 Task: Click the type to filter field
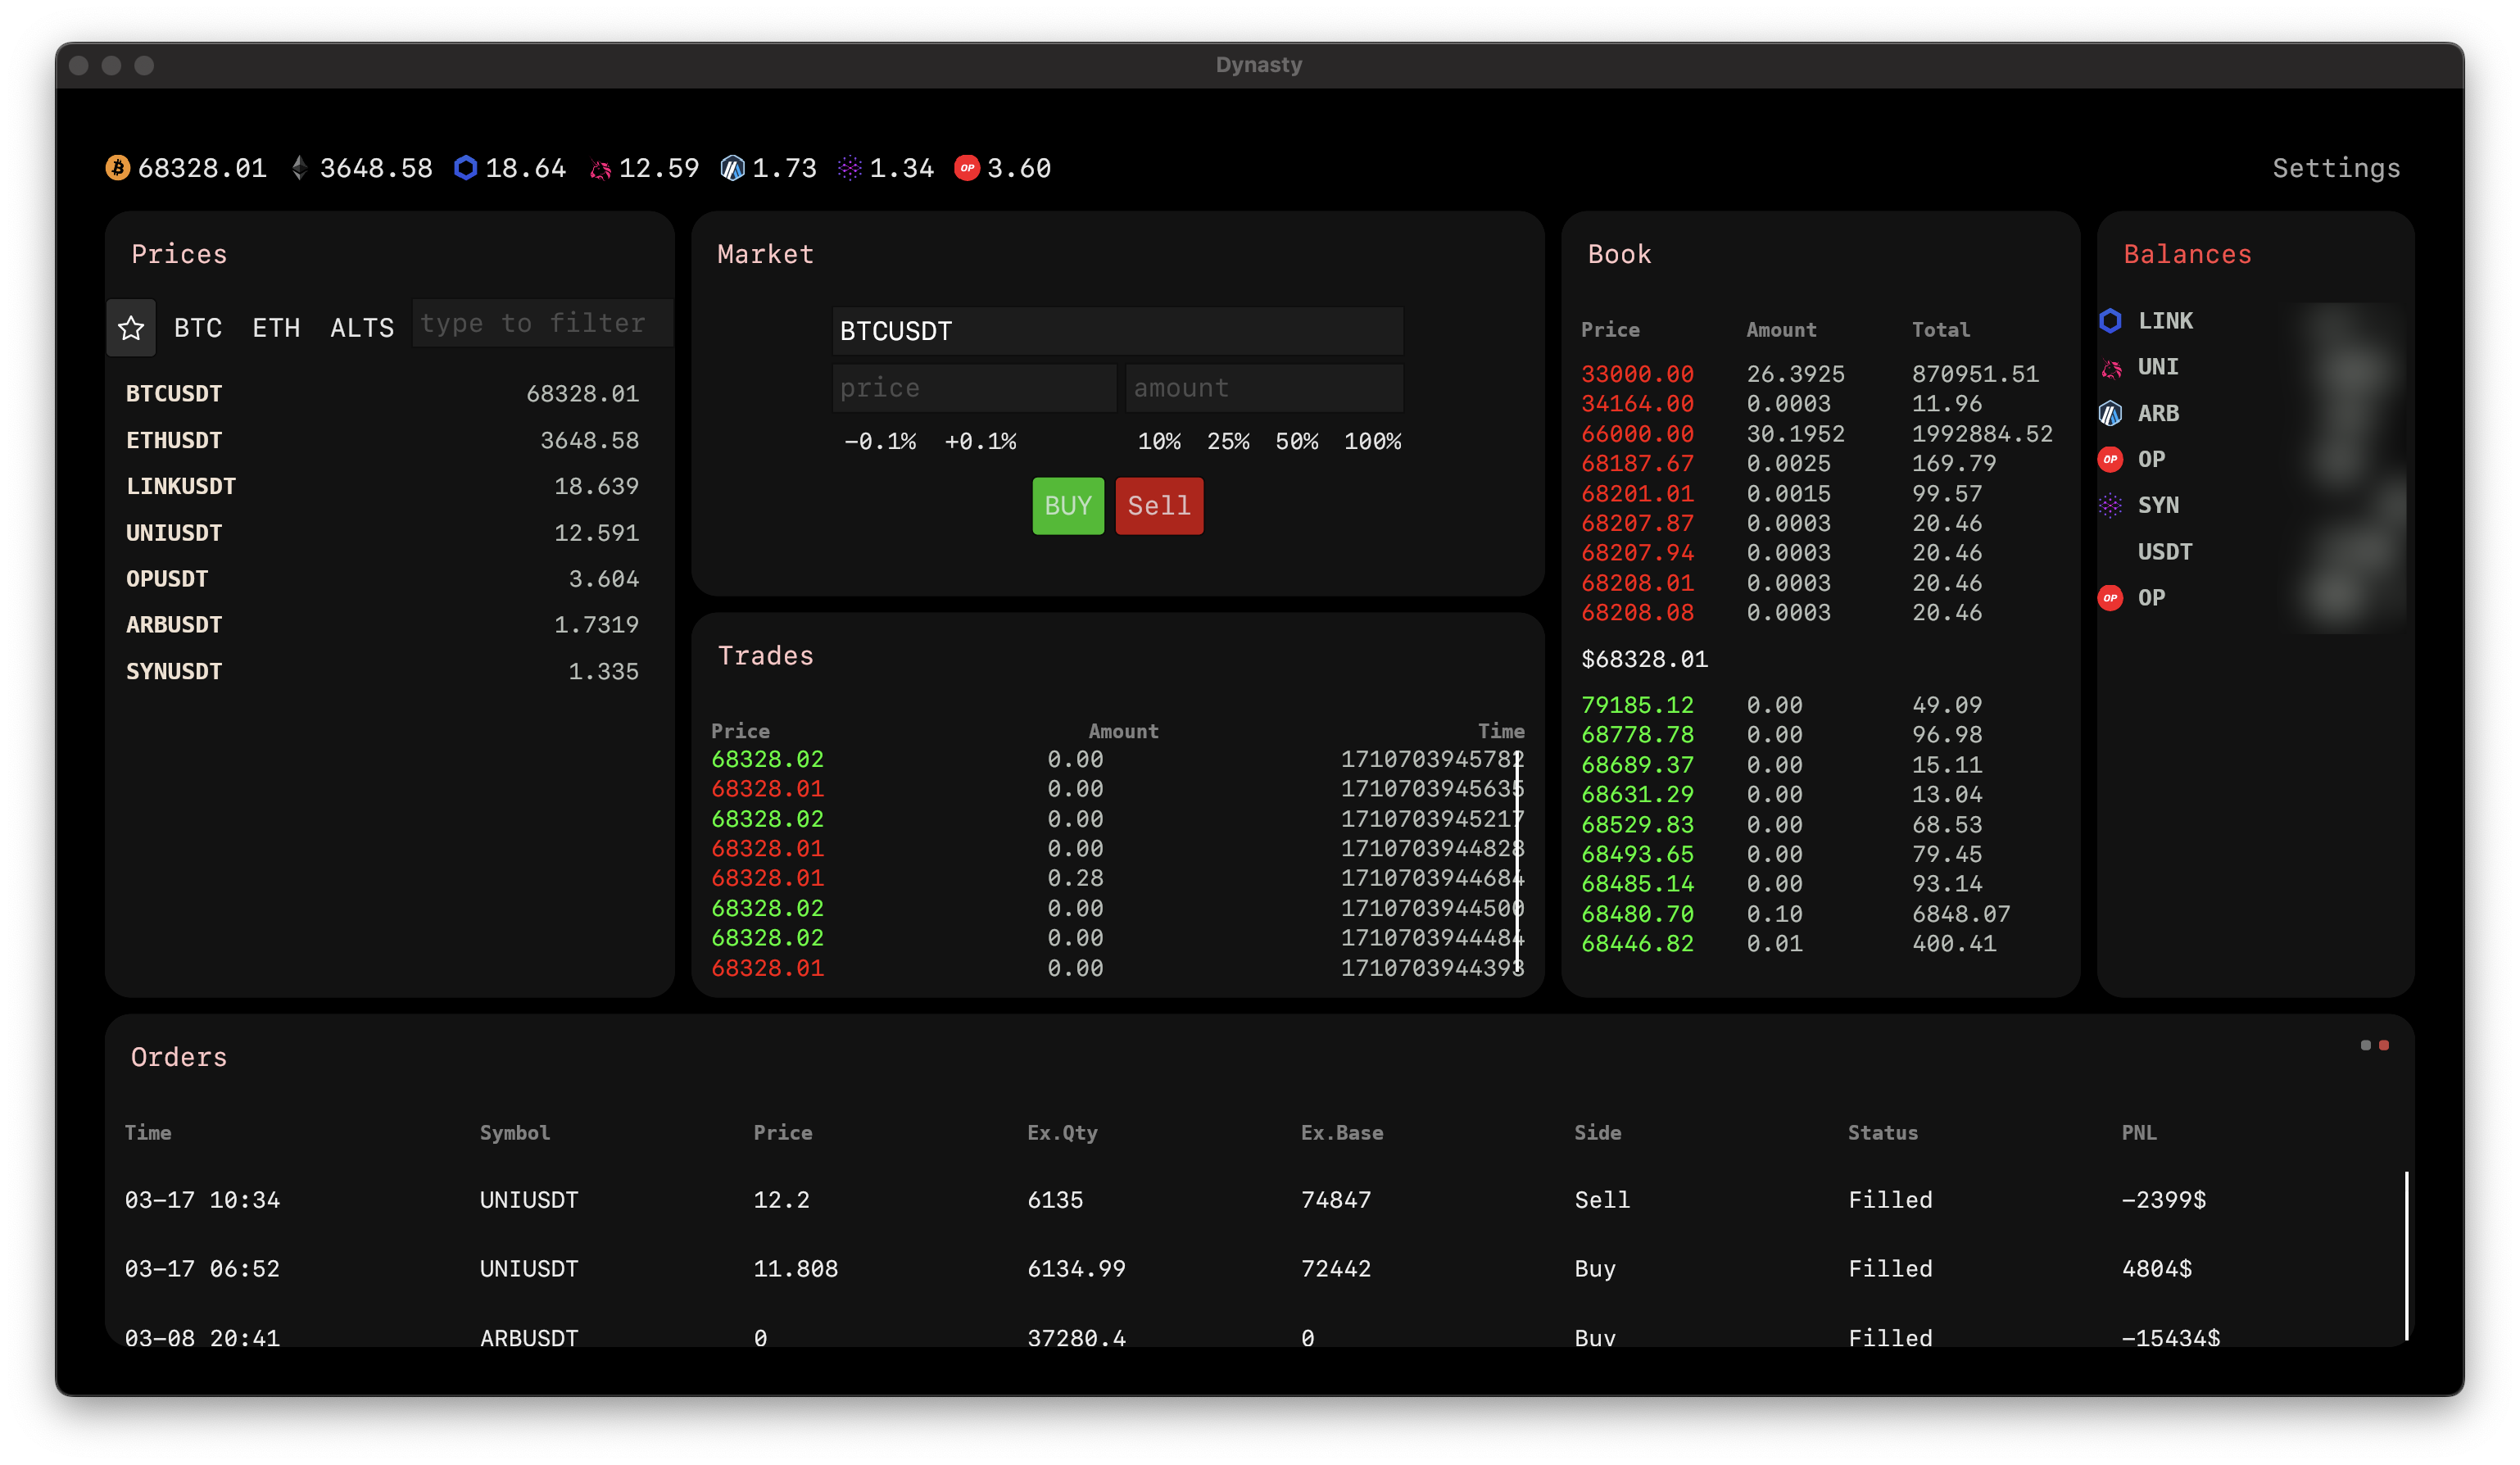(542, 323)
